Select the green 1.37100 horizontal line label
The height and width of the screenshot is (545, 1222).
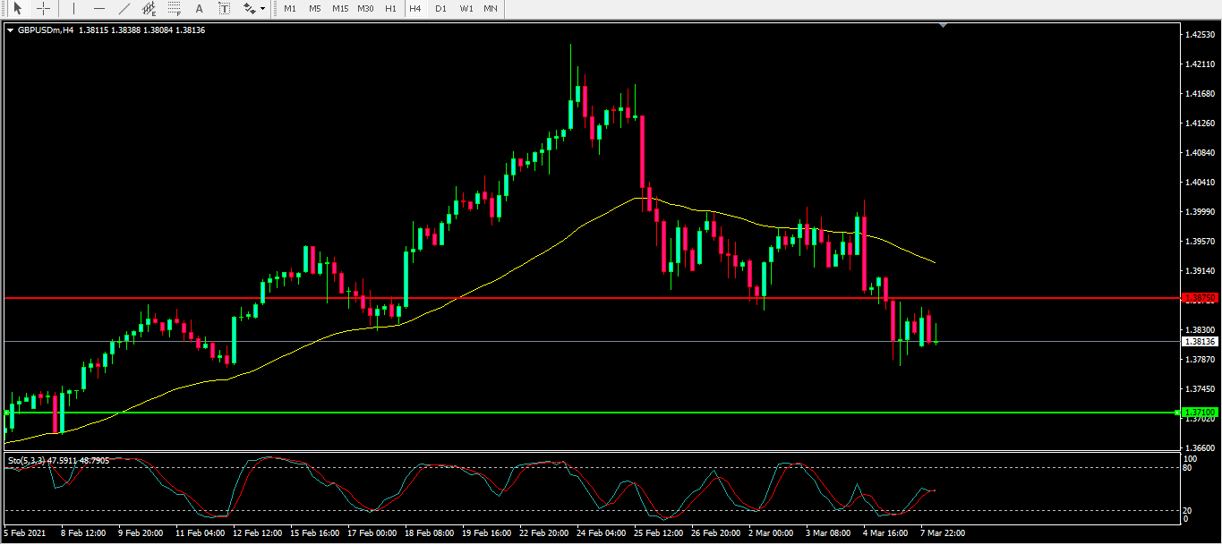click(1199, 412)
